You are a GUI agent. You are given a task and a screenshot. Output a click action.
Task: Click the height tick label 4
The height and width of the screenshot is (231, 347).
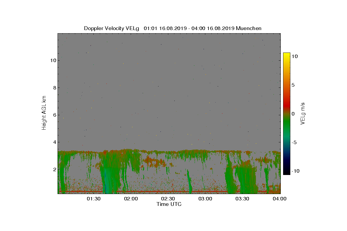pos(54,142)
